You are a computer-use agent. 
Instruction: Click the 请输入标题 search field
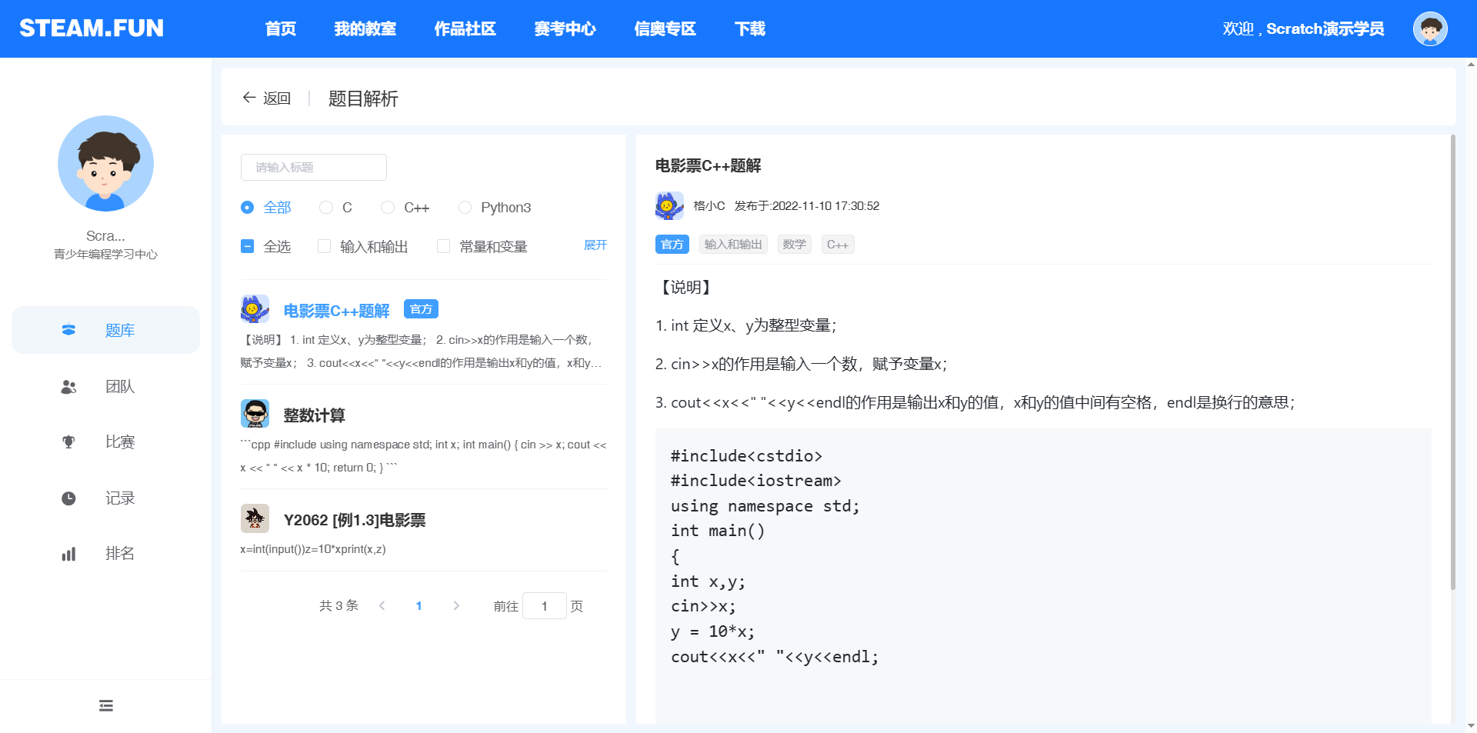coord(314,168)
